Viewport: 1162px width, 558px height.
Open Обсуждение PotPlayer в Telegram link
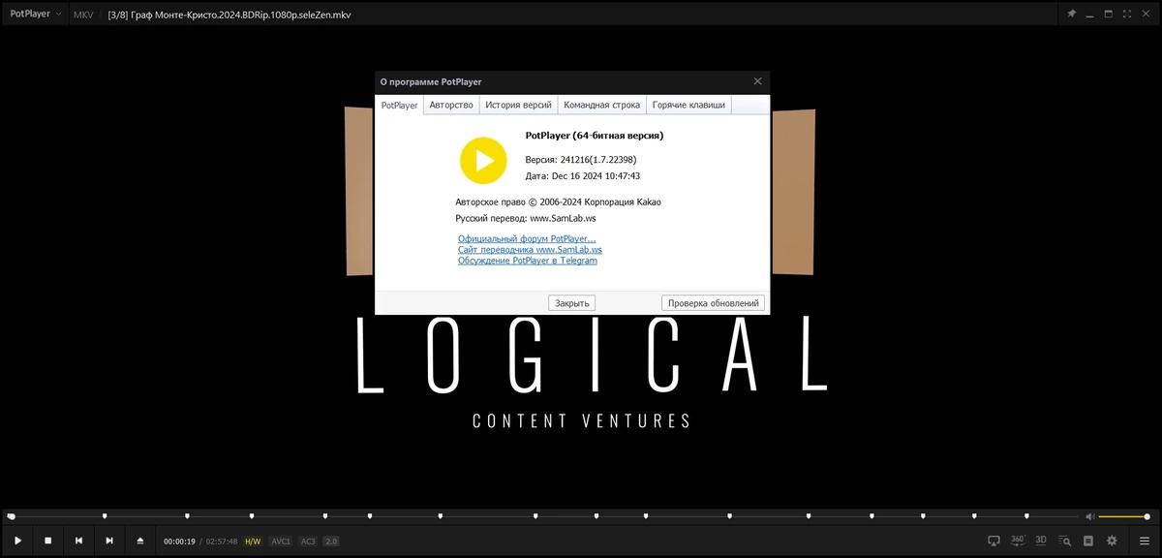tap(528, 261)
